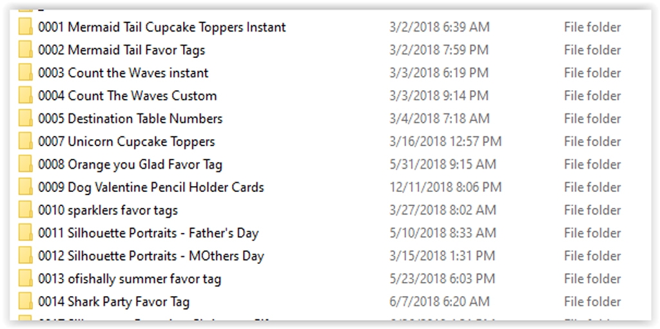Click 0011 Silhouette Portraits - Father's Day name
The image size is (660, 329).
pos(148,233)
